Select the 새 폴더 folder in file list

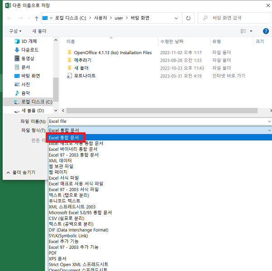pos(78,68)
